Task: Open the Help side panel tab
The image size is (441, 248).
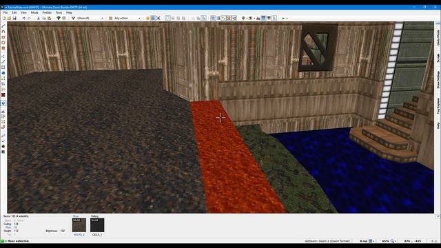Action: tap(438, 125)
